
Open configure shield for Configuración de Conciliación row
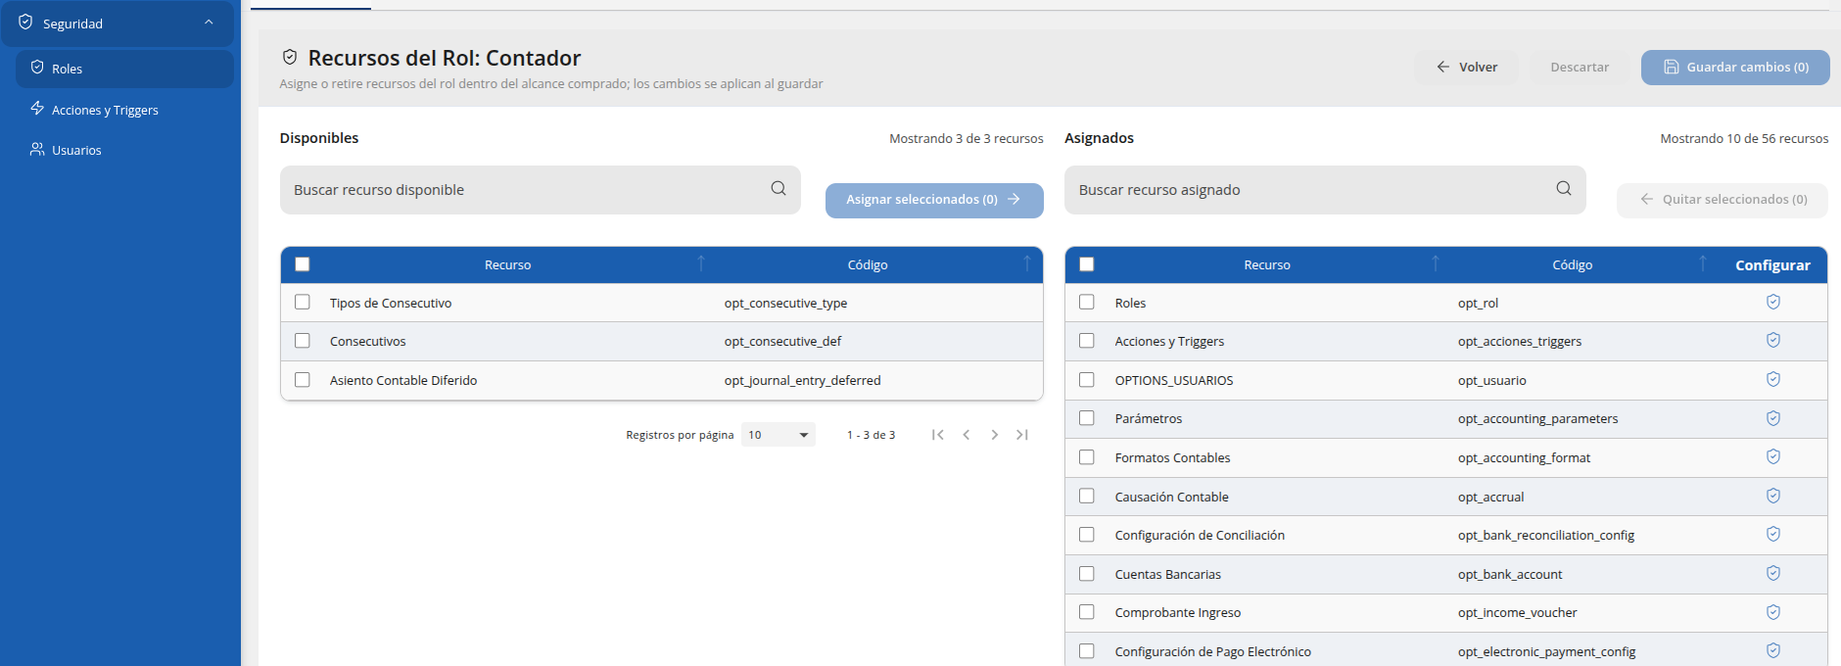[1772, 534]
